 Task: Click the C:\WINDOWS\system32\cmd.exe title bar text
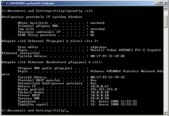click(30, 3)
